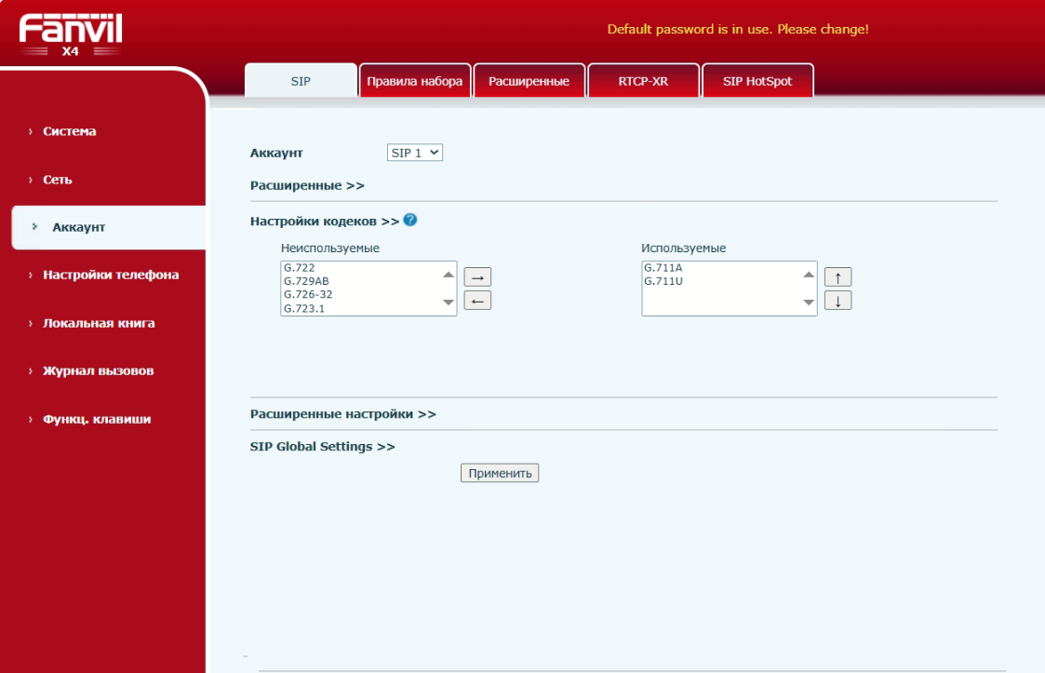The height and width of the screenshot is (673, 1045).
Task: Move codec up in priority order
Action: 837,276
